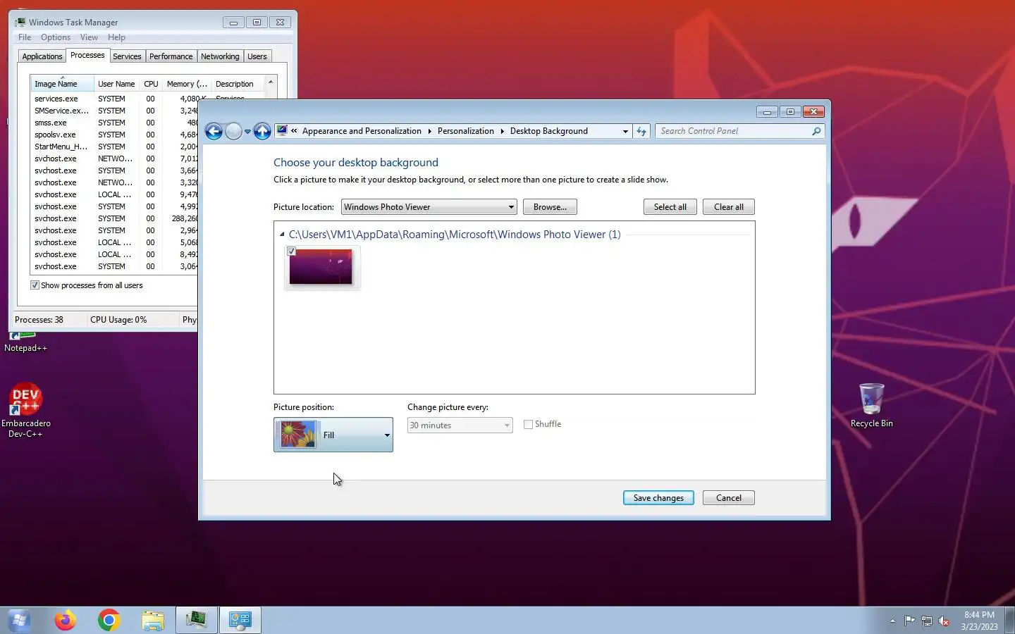
Task: Toggle Show processes from all users checkbox
Action: click(x=35, y=285)
